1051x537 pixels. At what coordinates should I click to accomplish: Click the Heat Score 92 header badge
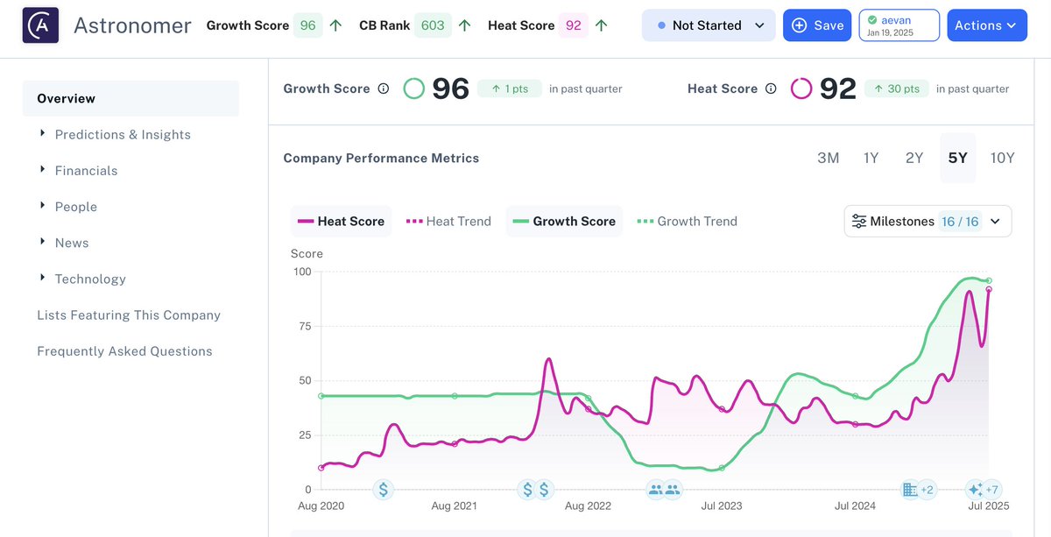click(574, 25)
